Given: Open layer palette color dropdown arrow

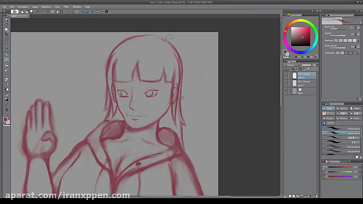Looking at the screenshot, I should click(x=288, y=69).
